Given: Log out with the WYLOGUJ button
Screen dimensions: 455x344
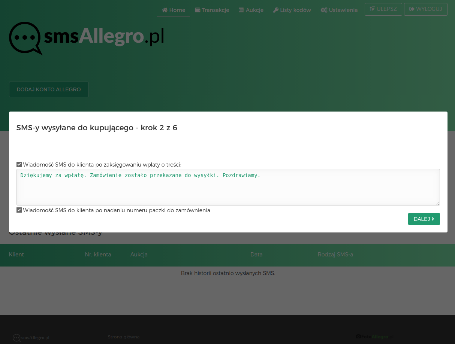Looking at the screenshot, I should tap(426, 9).
